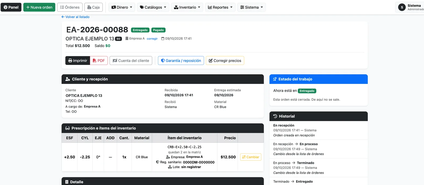Click the tags icon on Catálogos

[x=142, y=7]
